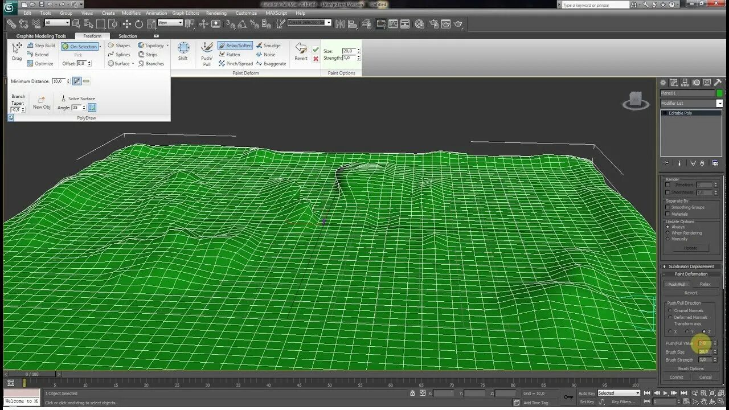The image size is (729, 410).
Task: Click the Select and Move tool
Action: [126, 24]
